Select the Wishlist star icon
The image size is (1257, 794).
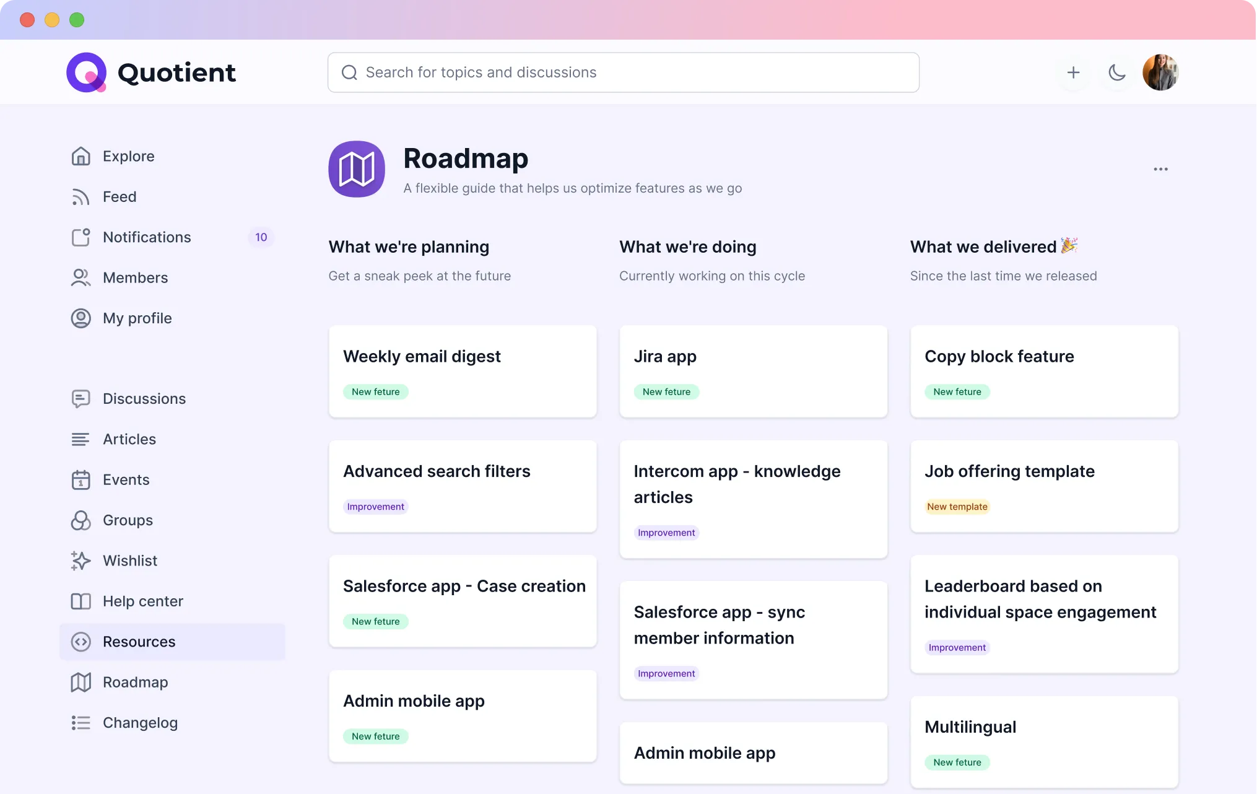coord(81,561)
